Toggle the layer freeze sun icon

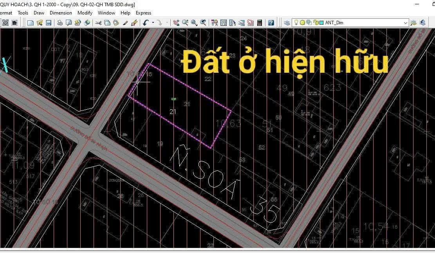point(302,23)
